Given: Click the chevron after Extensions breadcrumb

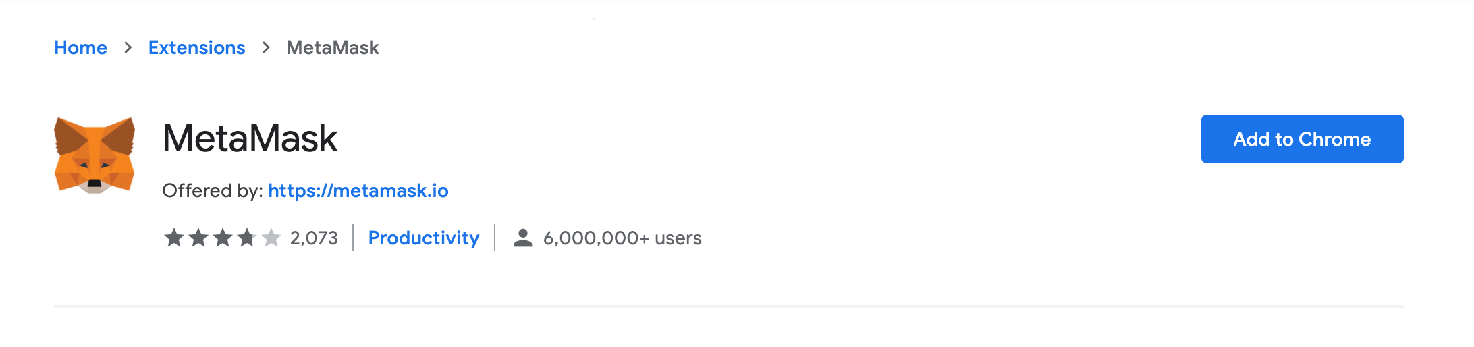Looking at the screenshot, I should point(266,47).
